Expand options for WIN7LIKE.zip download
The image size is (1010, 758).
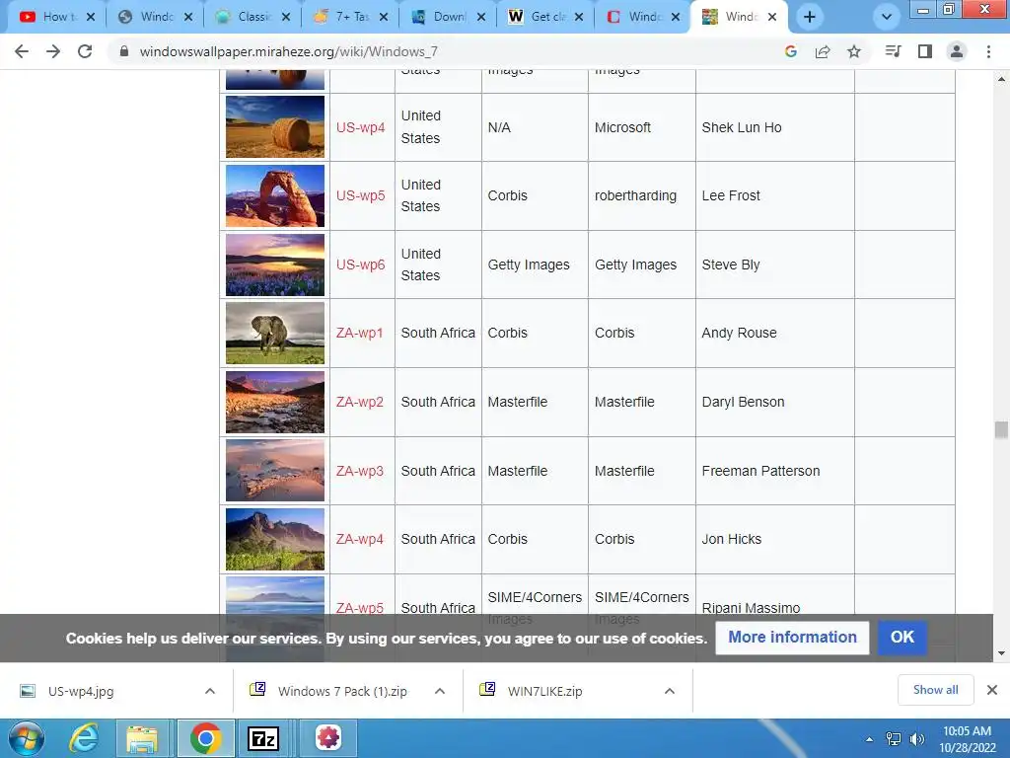click(x=670, y=691)
